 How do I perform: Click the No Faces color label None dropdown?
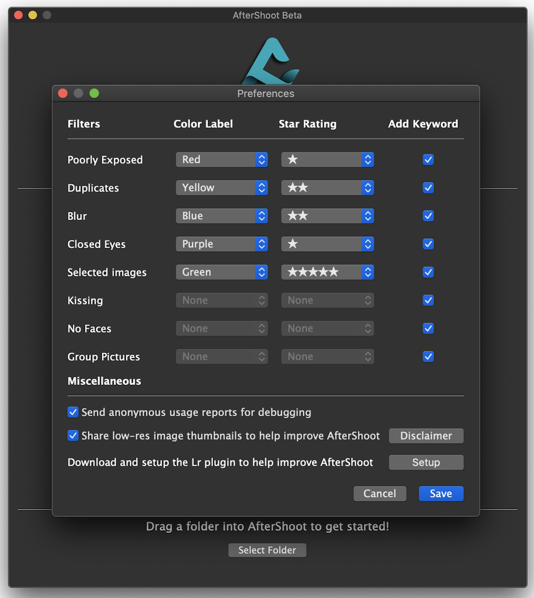pos(222,329)
